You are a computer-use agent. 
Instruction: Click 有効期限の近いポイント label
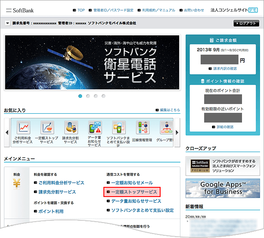(223, 109)
